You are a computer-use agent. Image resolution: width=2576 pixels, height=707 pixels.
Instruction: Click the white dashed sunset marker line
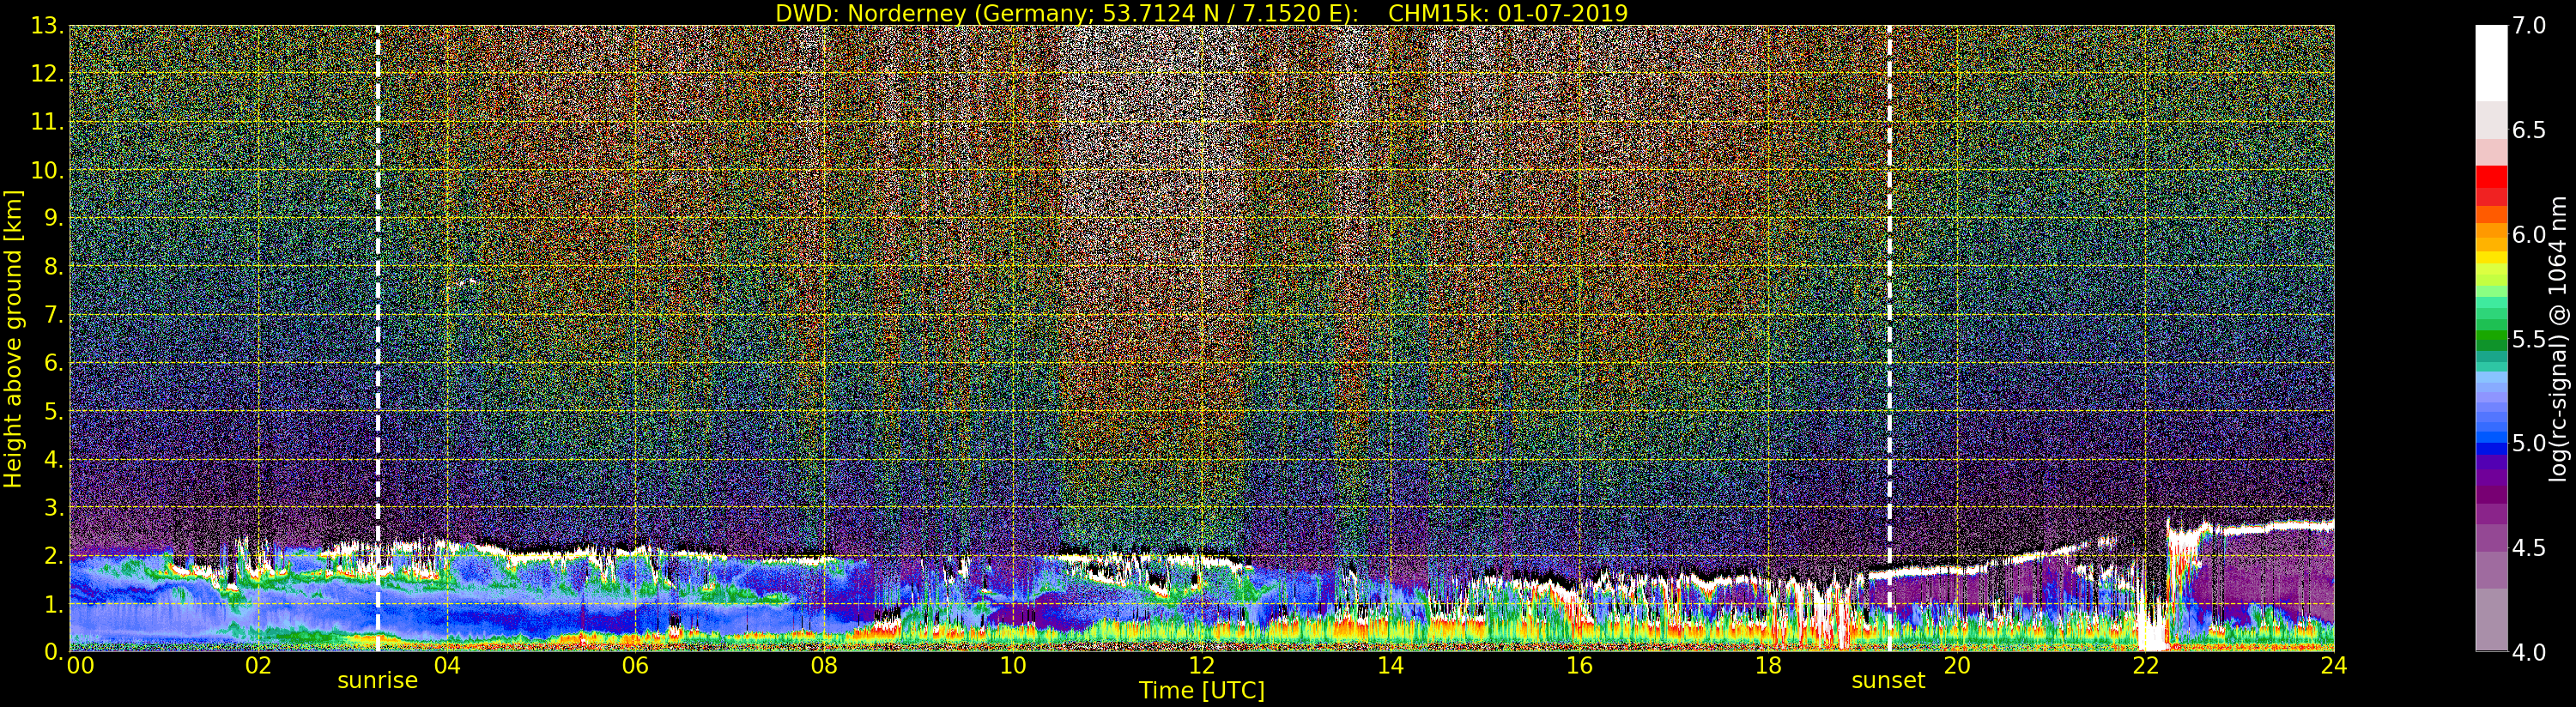[1889, 338]
